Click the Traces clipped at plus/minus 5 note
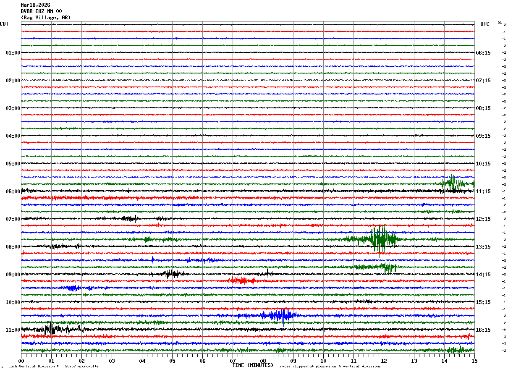This screenshot has width=508, height=372. (x=329, y=367)
